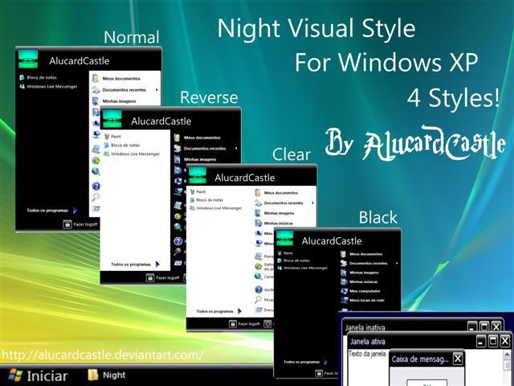Viewport: 514px width, 386px height.
Task: Expand Documentos recentes arrow in Black menu
Action: [397, 263]
